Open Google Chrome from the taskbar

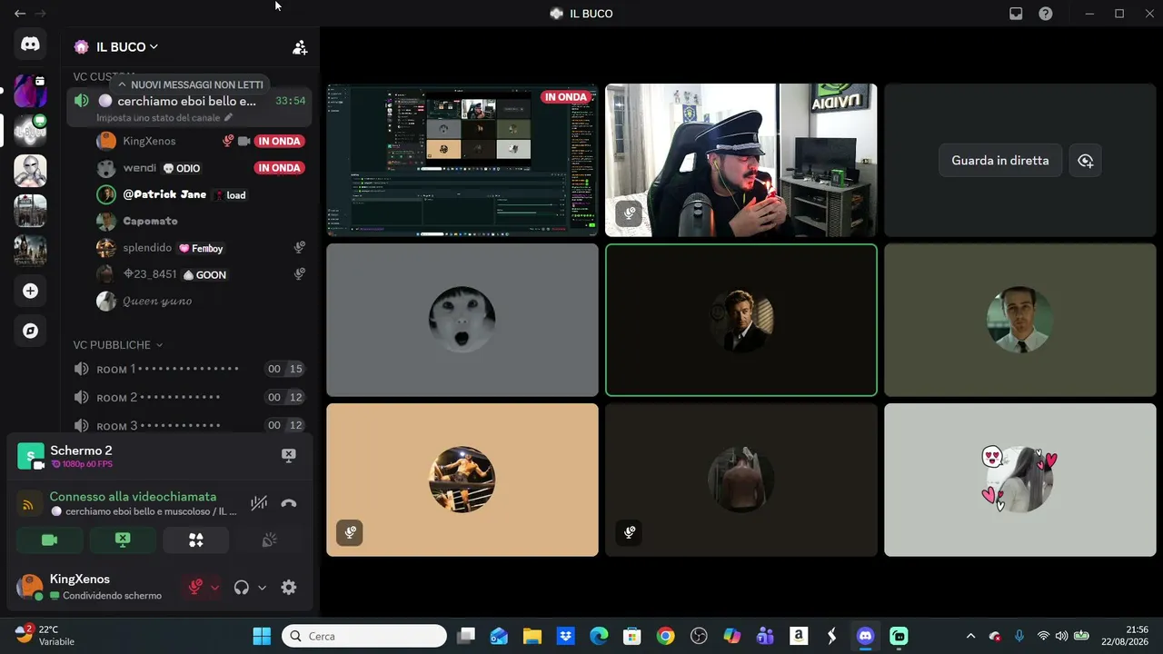tap(666, 636)
